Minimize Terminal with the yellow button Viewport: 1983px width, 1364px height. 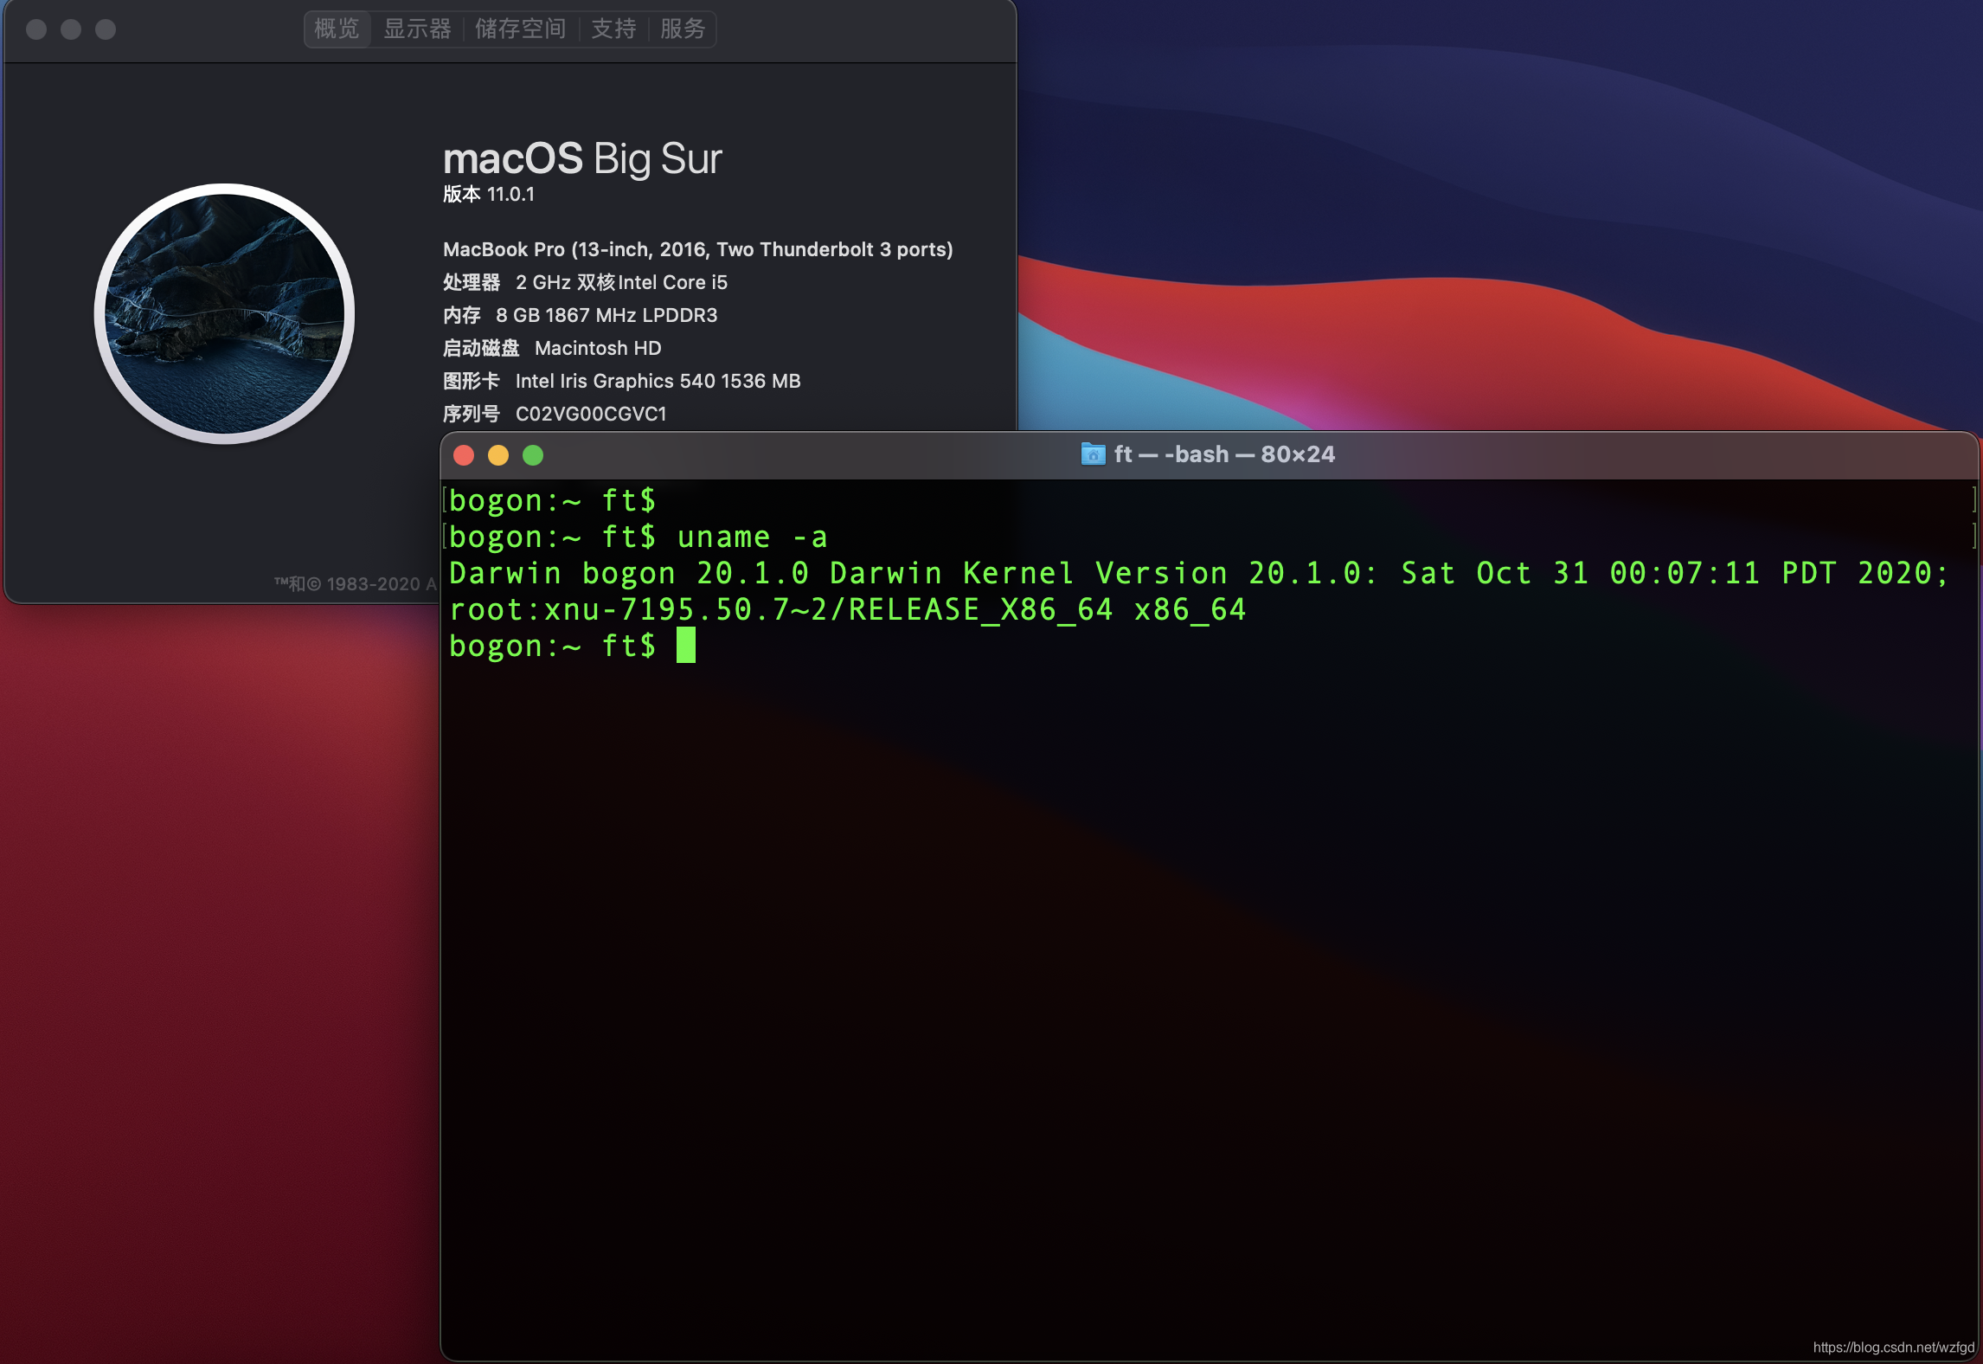point(498,455)
